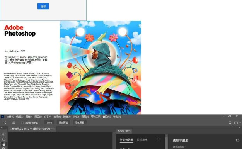242x149 pixels.
Task: Open the 文字(Y) menu
Action: (48, 117)
